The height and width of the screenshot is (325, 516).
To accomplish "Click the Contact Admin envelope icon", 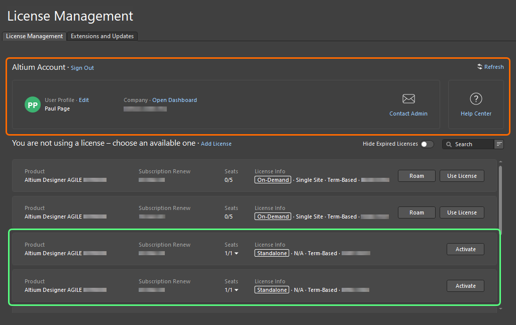I will tap(408, 98).
